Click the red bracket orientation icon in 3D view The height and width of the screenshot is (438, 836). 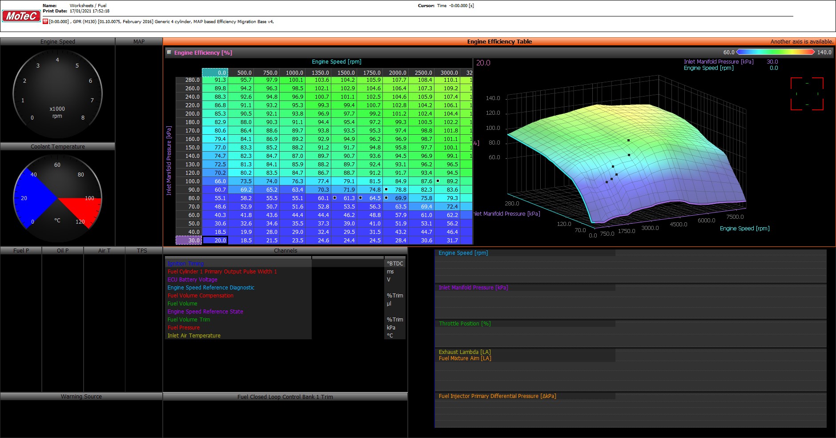point(807,94)
